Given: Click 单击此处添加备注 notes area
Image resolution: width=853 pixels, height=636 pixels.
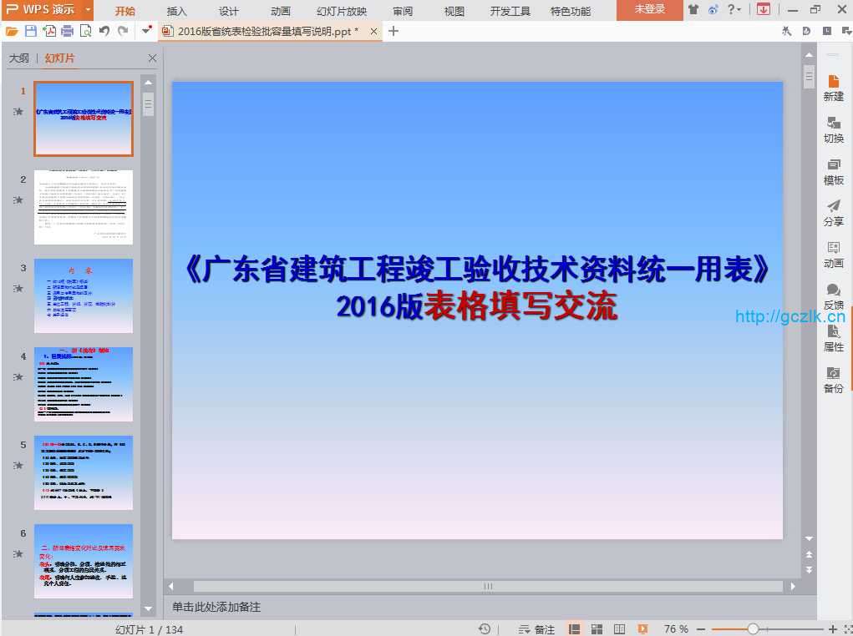Looking at the screenshot, I should pyautogui.click(x=216, y=607).
